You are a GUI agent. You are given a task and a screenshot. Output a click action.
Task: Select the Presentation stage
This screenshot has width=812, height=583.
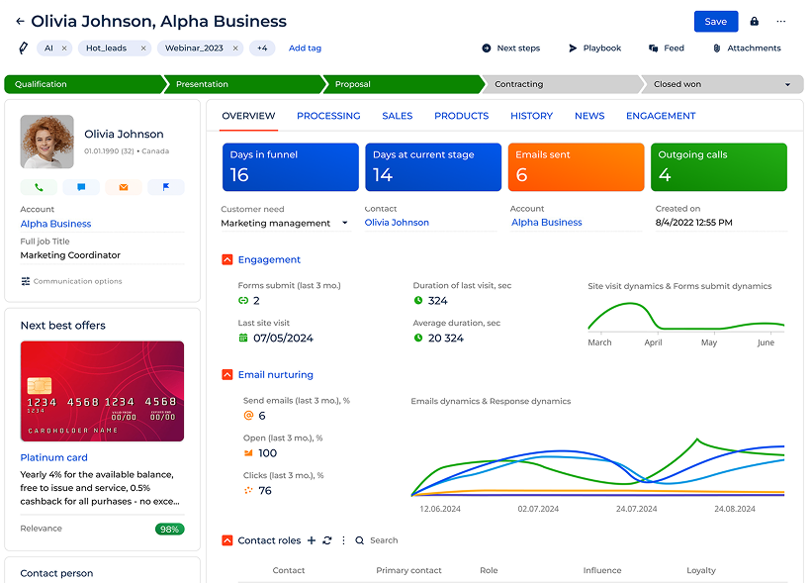(x=244, y=84)
